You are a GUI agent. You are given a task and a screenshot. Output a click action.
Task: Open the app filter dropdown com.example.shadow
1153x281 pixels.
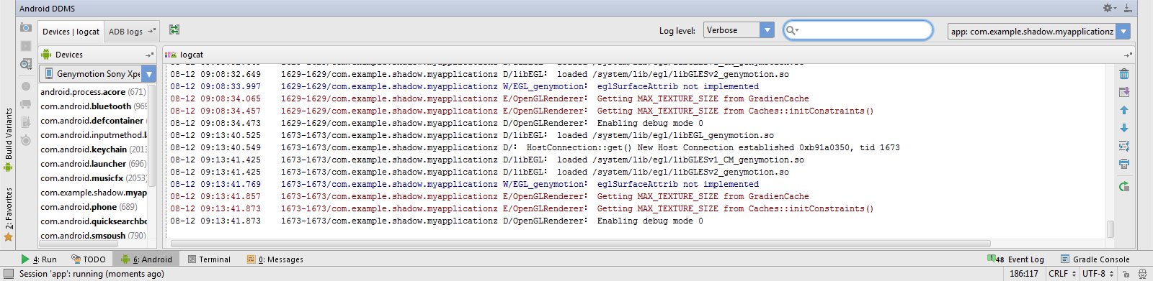point(1038,31)
